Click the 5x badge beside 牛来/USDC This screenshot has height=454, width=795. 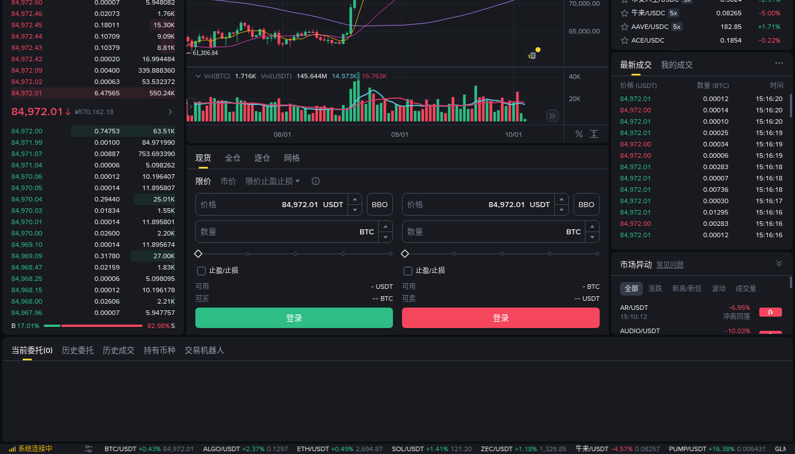coord(673,13)
